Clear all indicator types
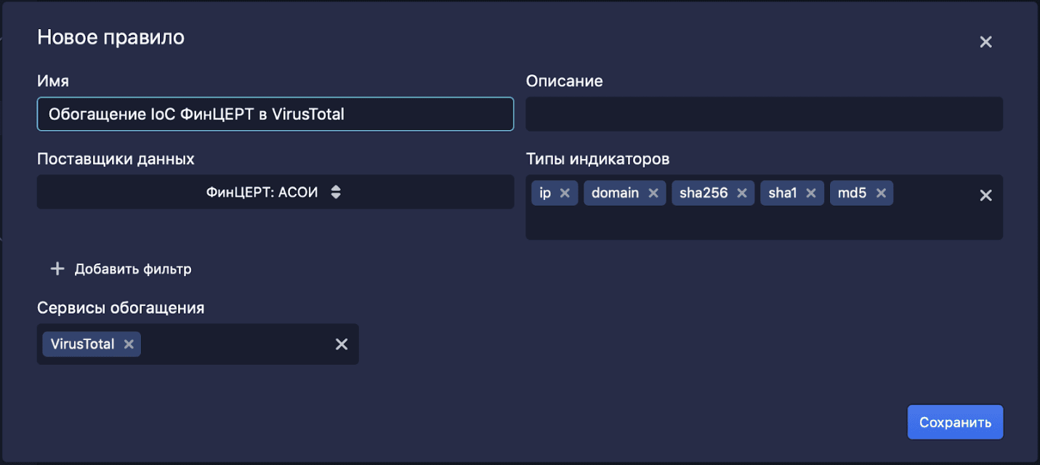This screenshot has height=465, width=1040. (985, 195)
